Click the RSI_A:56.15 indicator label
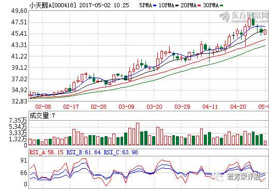Image resolution: width=269 pixels, height=189 pixels. pyautogui.click(x=47, y=152)
